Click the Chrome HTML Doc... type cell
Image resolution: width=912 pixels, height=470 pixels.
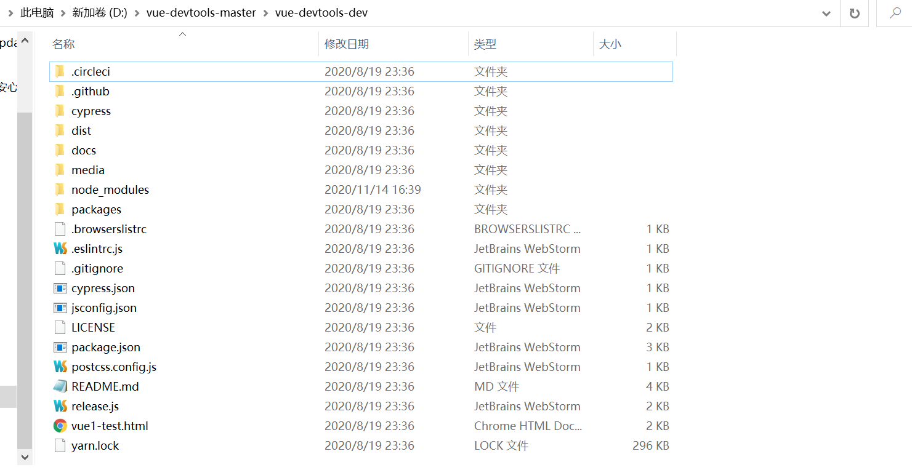point(528,426)
